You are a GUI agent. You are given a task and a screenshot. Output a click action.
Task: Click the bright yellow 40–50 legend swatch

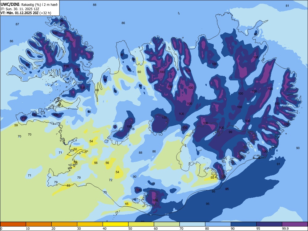click(x=115, y=224)
